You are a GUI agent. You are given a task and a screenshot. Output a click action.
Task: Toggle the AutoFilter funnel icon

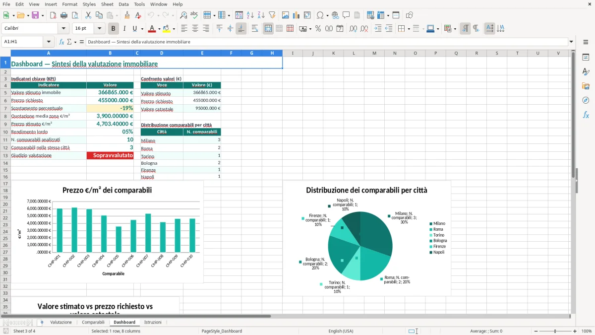(272, 15)
